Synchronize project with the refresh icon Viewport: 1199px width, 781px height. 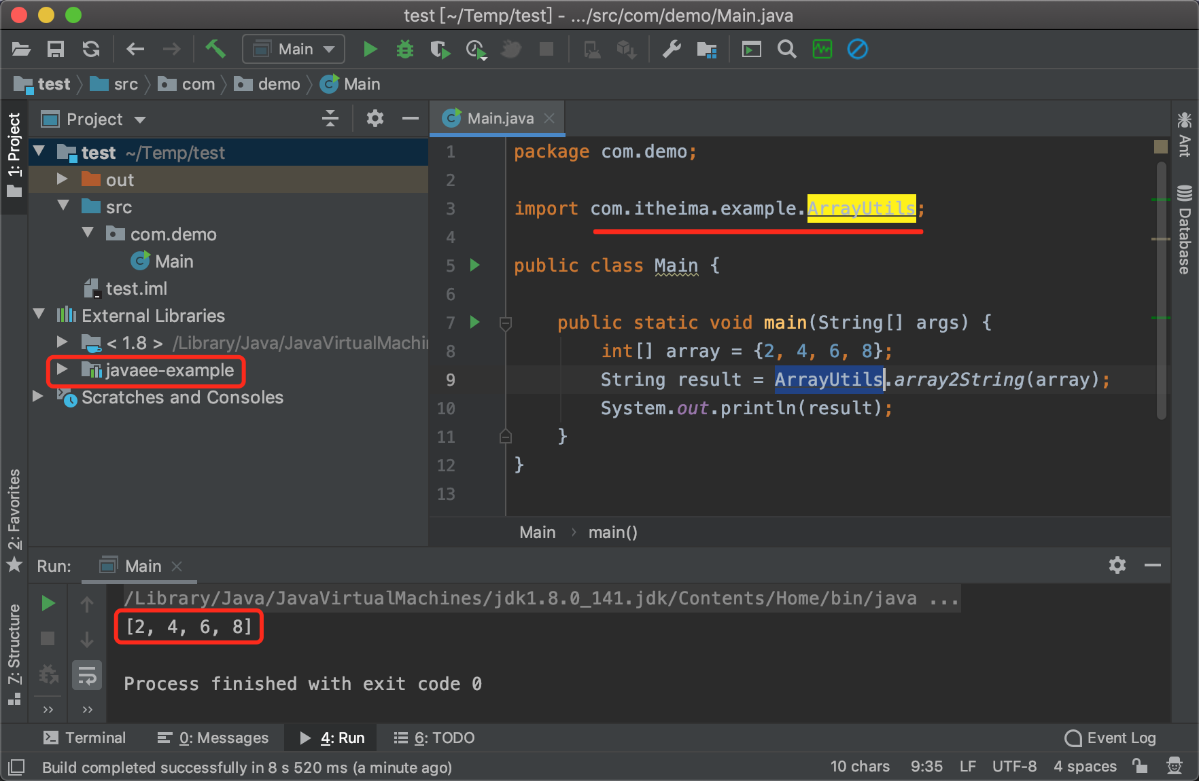point(91,49)
